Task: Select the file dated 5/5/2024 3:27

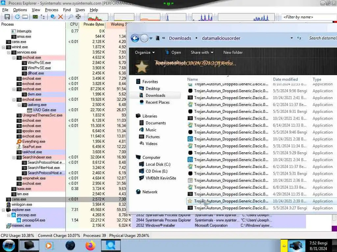Action: [x=262, y=208]
